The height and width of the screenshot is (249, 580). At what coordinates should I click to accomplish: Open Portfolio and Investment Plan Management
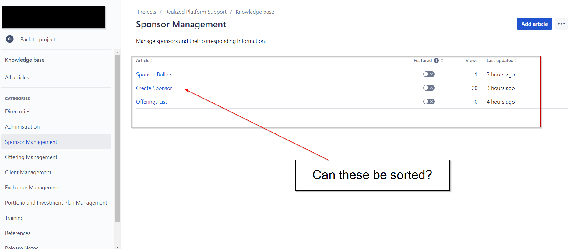[56, 203]
